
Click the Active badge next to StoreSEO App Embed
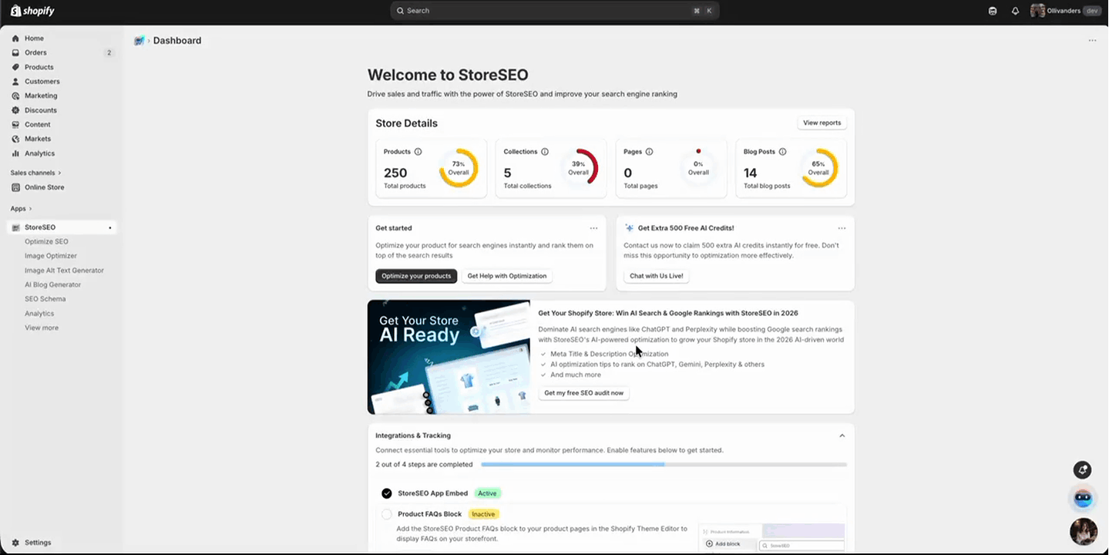pos(487,493)
